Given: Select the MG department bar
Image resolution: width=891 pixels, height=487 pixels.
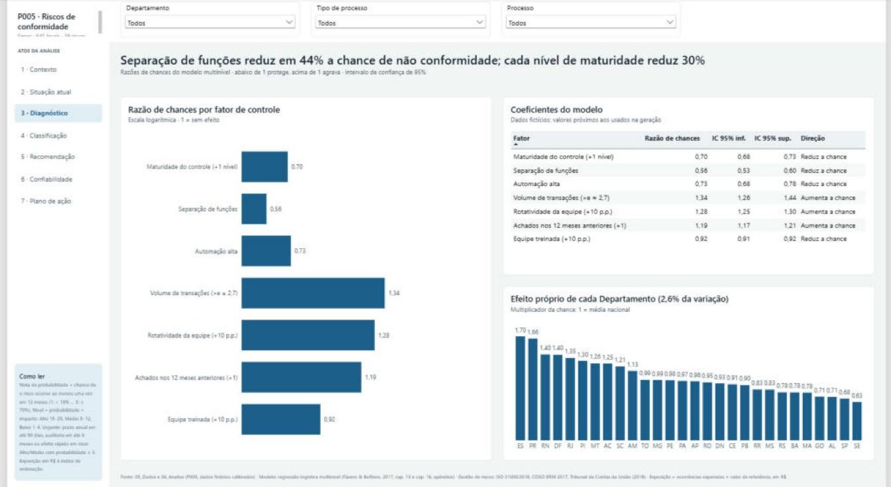Looking at the screenshot, I should 657,410.
